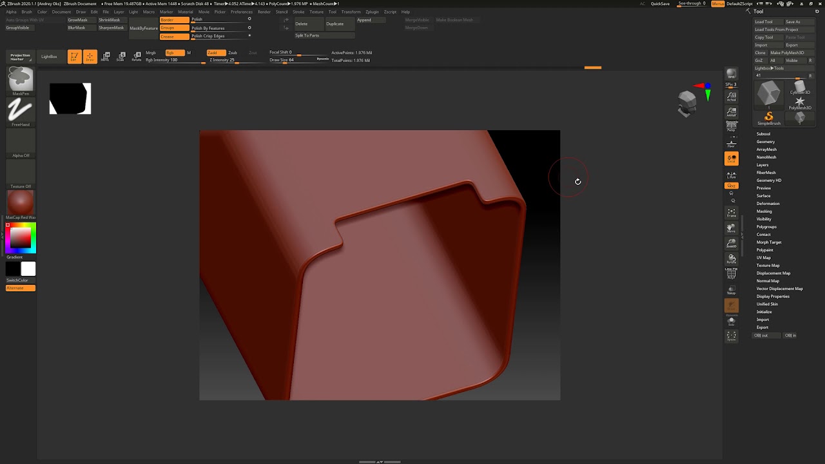Click the AAHalf view icon

pyautogui.click(x=731, y=111)
